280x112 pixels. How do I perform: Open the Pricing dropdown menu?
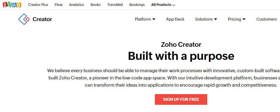point(237,19)
